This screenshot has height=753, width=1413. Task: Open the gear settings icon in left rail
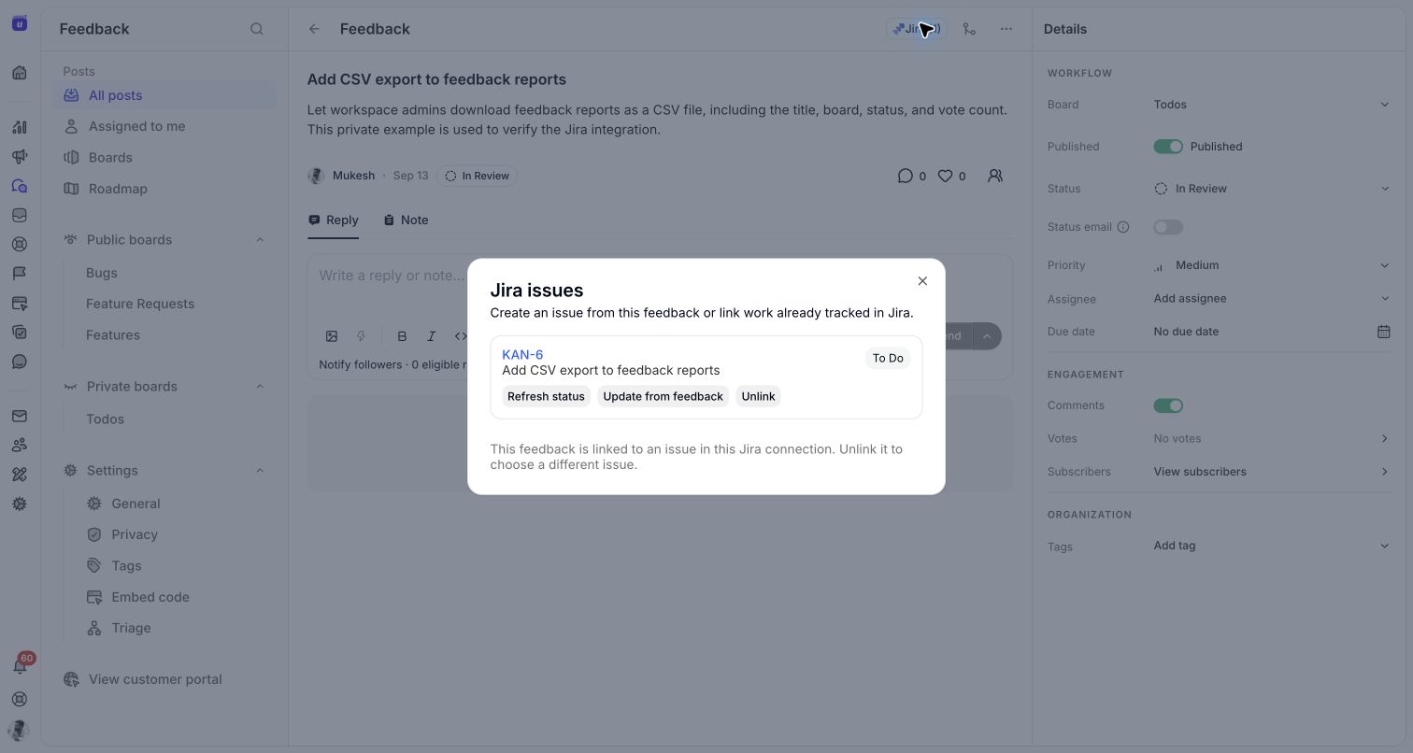(20, 504)
